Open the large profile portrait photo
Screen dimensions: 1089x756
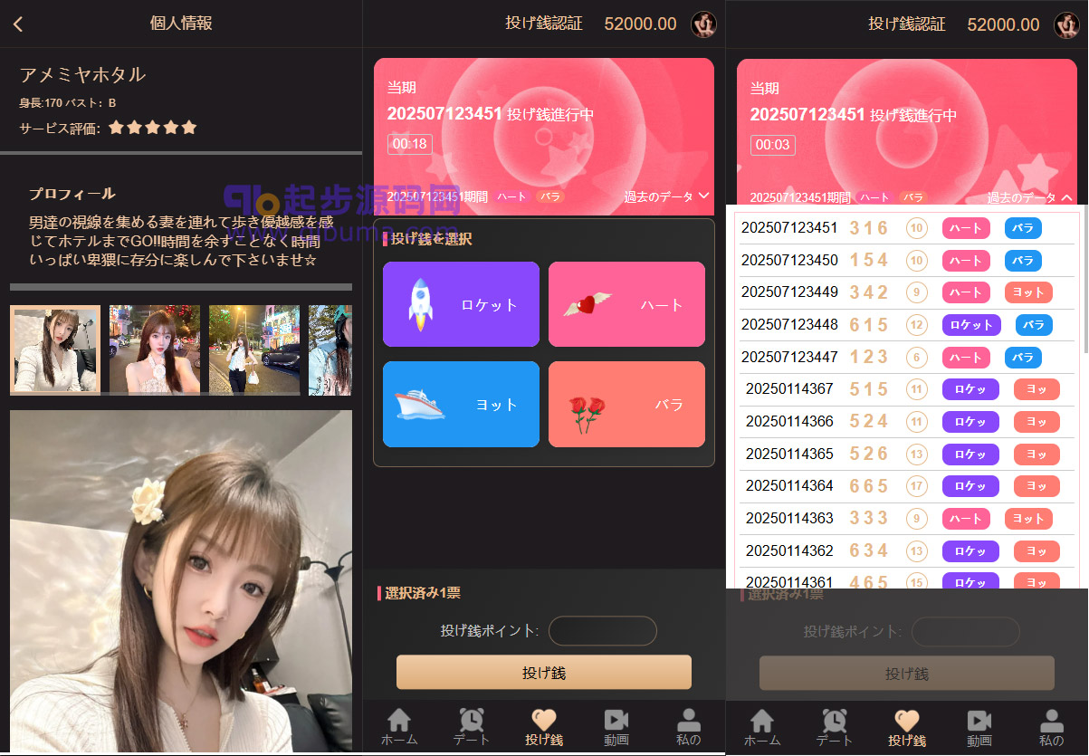pos(181,580)
